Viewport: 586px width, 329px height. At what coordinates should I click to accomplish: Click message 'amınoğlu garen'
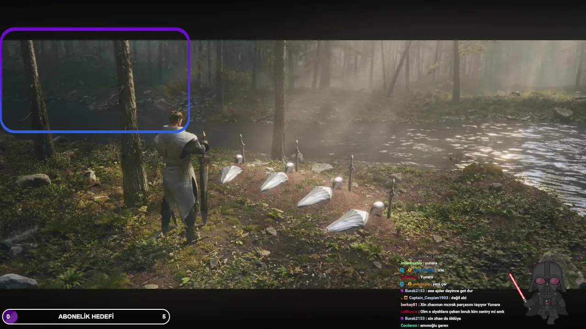tap(434, 325)
